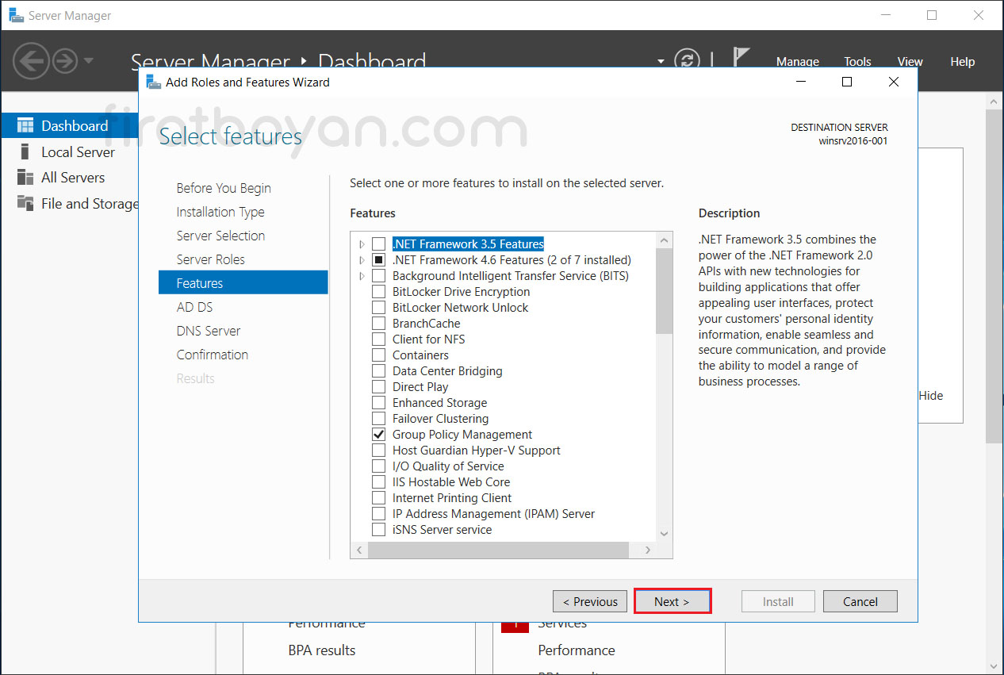Go to the Installation Type step
The image size is (1004, 675).
220,212
